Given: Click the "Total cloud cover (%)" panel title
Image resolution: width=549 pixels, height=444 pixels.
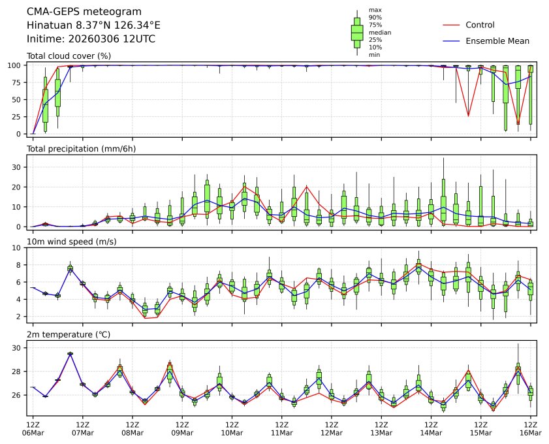Looking at the screenshot, I should [x=69, y=56].
